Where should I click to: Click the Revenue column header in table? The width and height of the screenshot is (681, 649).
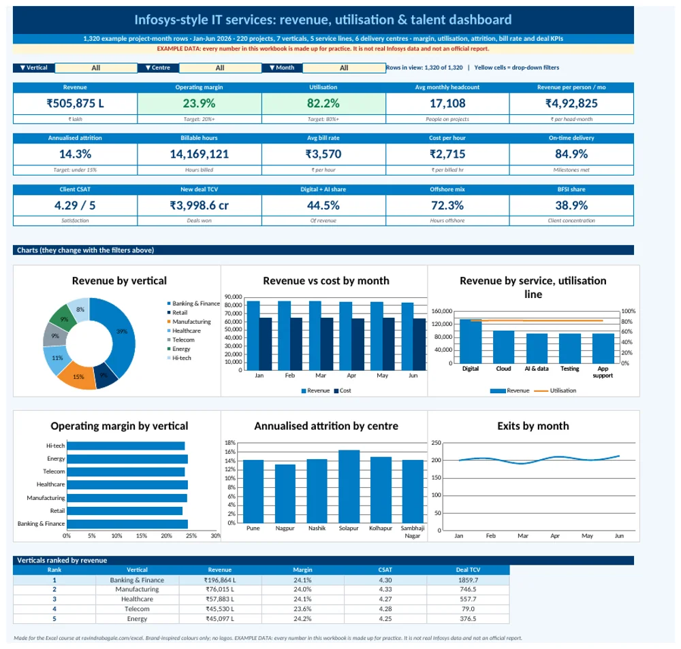(220, 569)
